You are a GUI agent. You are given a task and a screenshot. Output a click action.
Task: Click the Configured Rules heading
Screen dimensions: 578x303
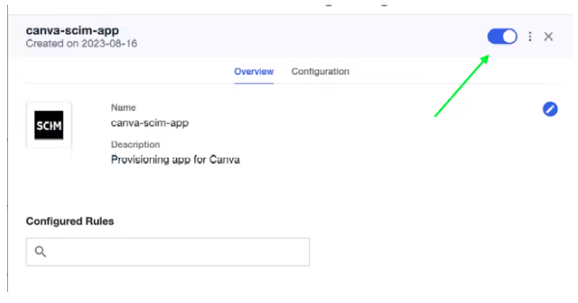click(70, 222)
